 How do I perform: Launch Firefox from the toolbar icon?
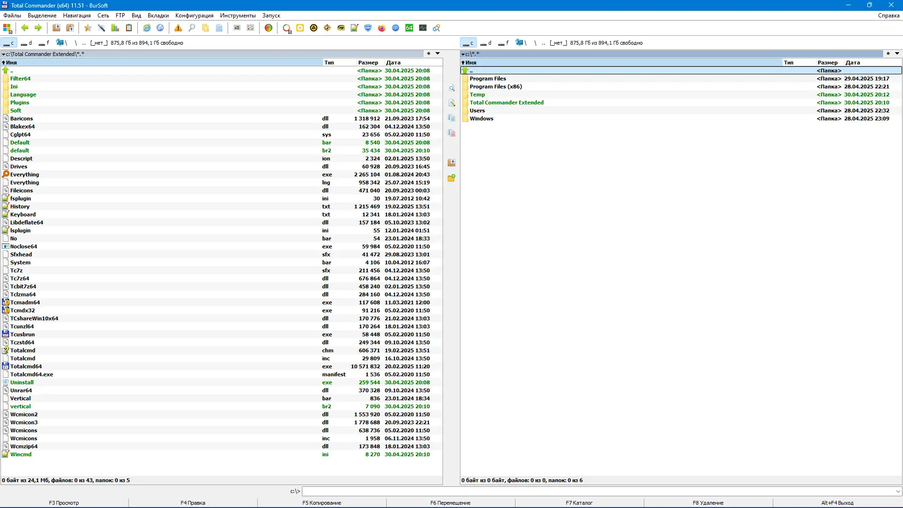(x=382, y=28)
